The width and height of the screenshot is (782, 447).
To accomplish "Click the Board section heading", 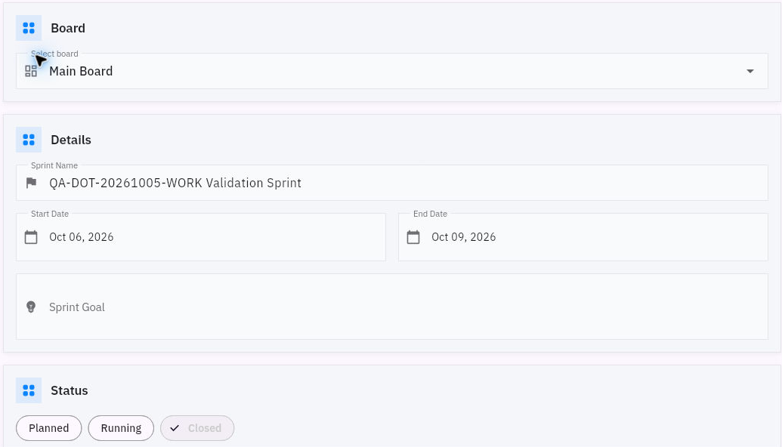I will [x=68, y=28].
